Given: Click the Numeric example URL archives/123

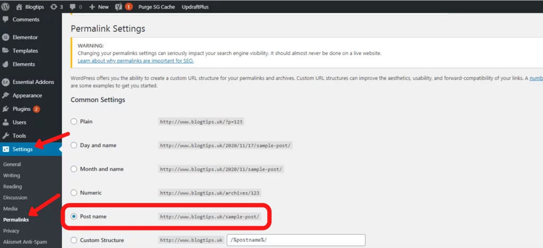Looking at the screenshot, I should pos(210,193).
